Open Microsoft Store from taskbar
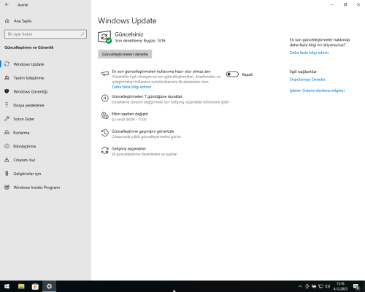Screen dimensions: 365x292 [x=35, y=286]
